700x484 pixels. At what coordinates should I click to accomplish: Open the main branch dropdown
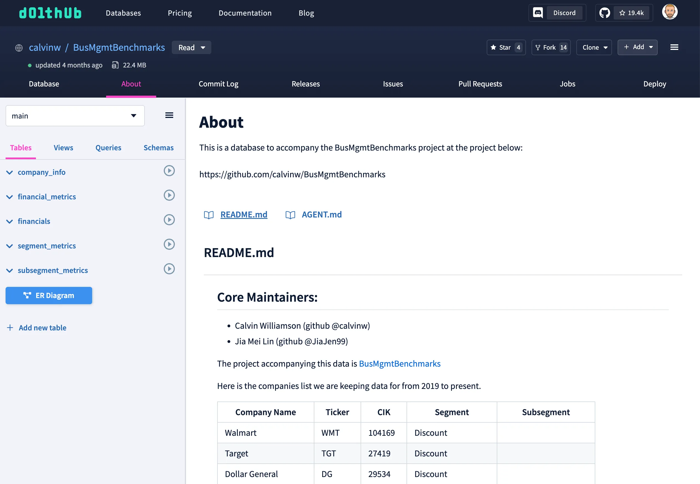pos(75,116)
